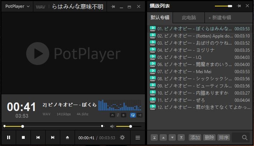Enable shuffle playback
Image resolution: width=254 pixels, height=146 pixels.
(140, 115)
